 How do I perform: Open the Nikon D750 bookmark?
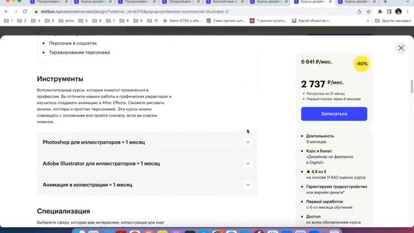(x=182, y=21)
